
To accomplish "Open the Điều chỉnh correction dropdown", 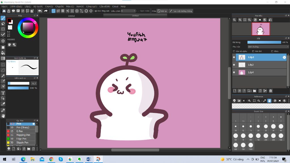I will (128, 11).
